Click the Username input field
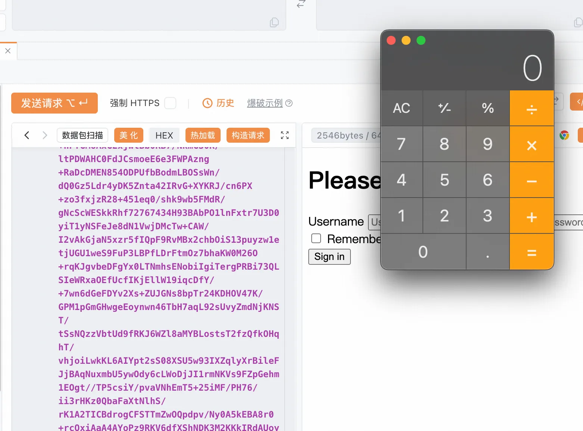Screen dimensions: 583x431 374,222
